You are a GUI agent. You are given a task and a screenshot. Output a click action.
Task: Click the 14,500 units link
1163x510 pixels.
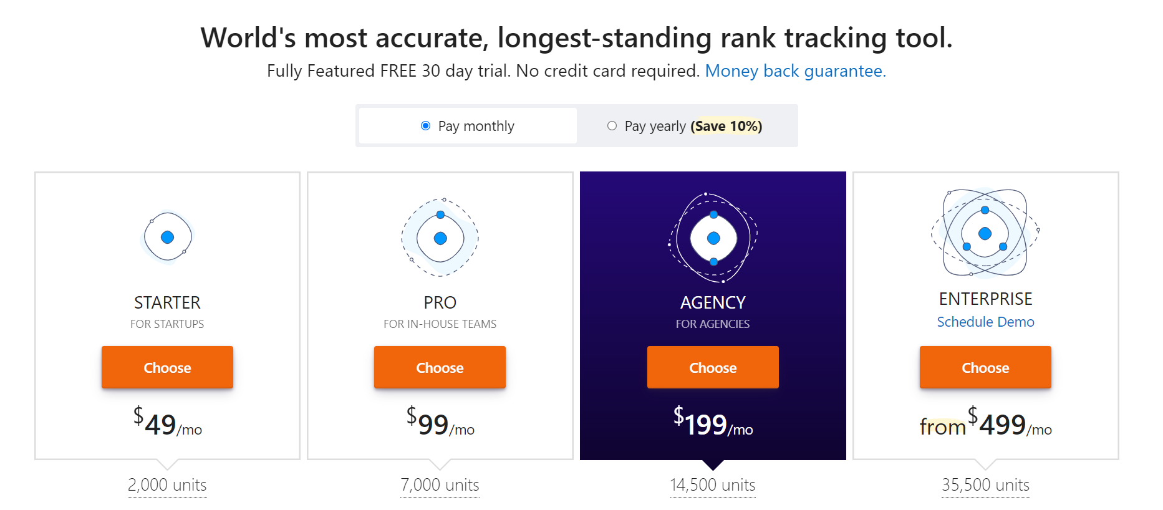[712, 485]
